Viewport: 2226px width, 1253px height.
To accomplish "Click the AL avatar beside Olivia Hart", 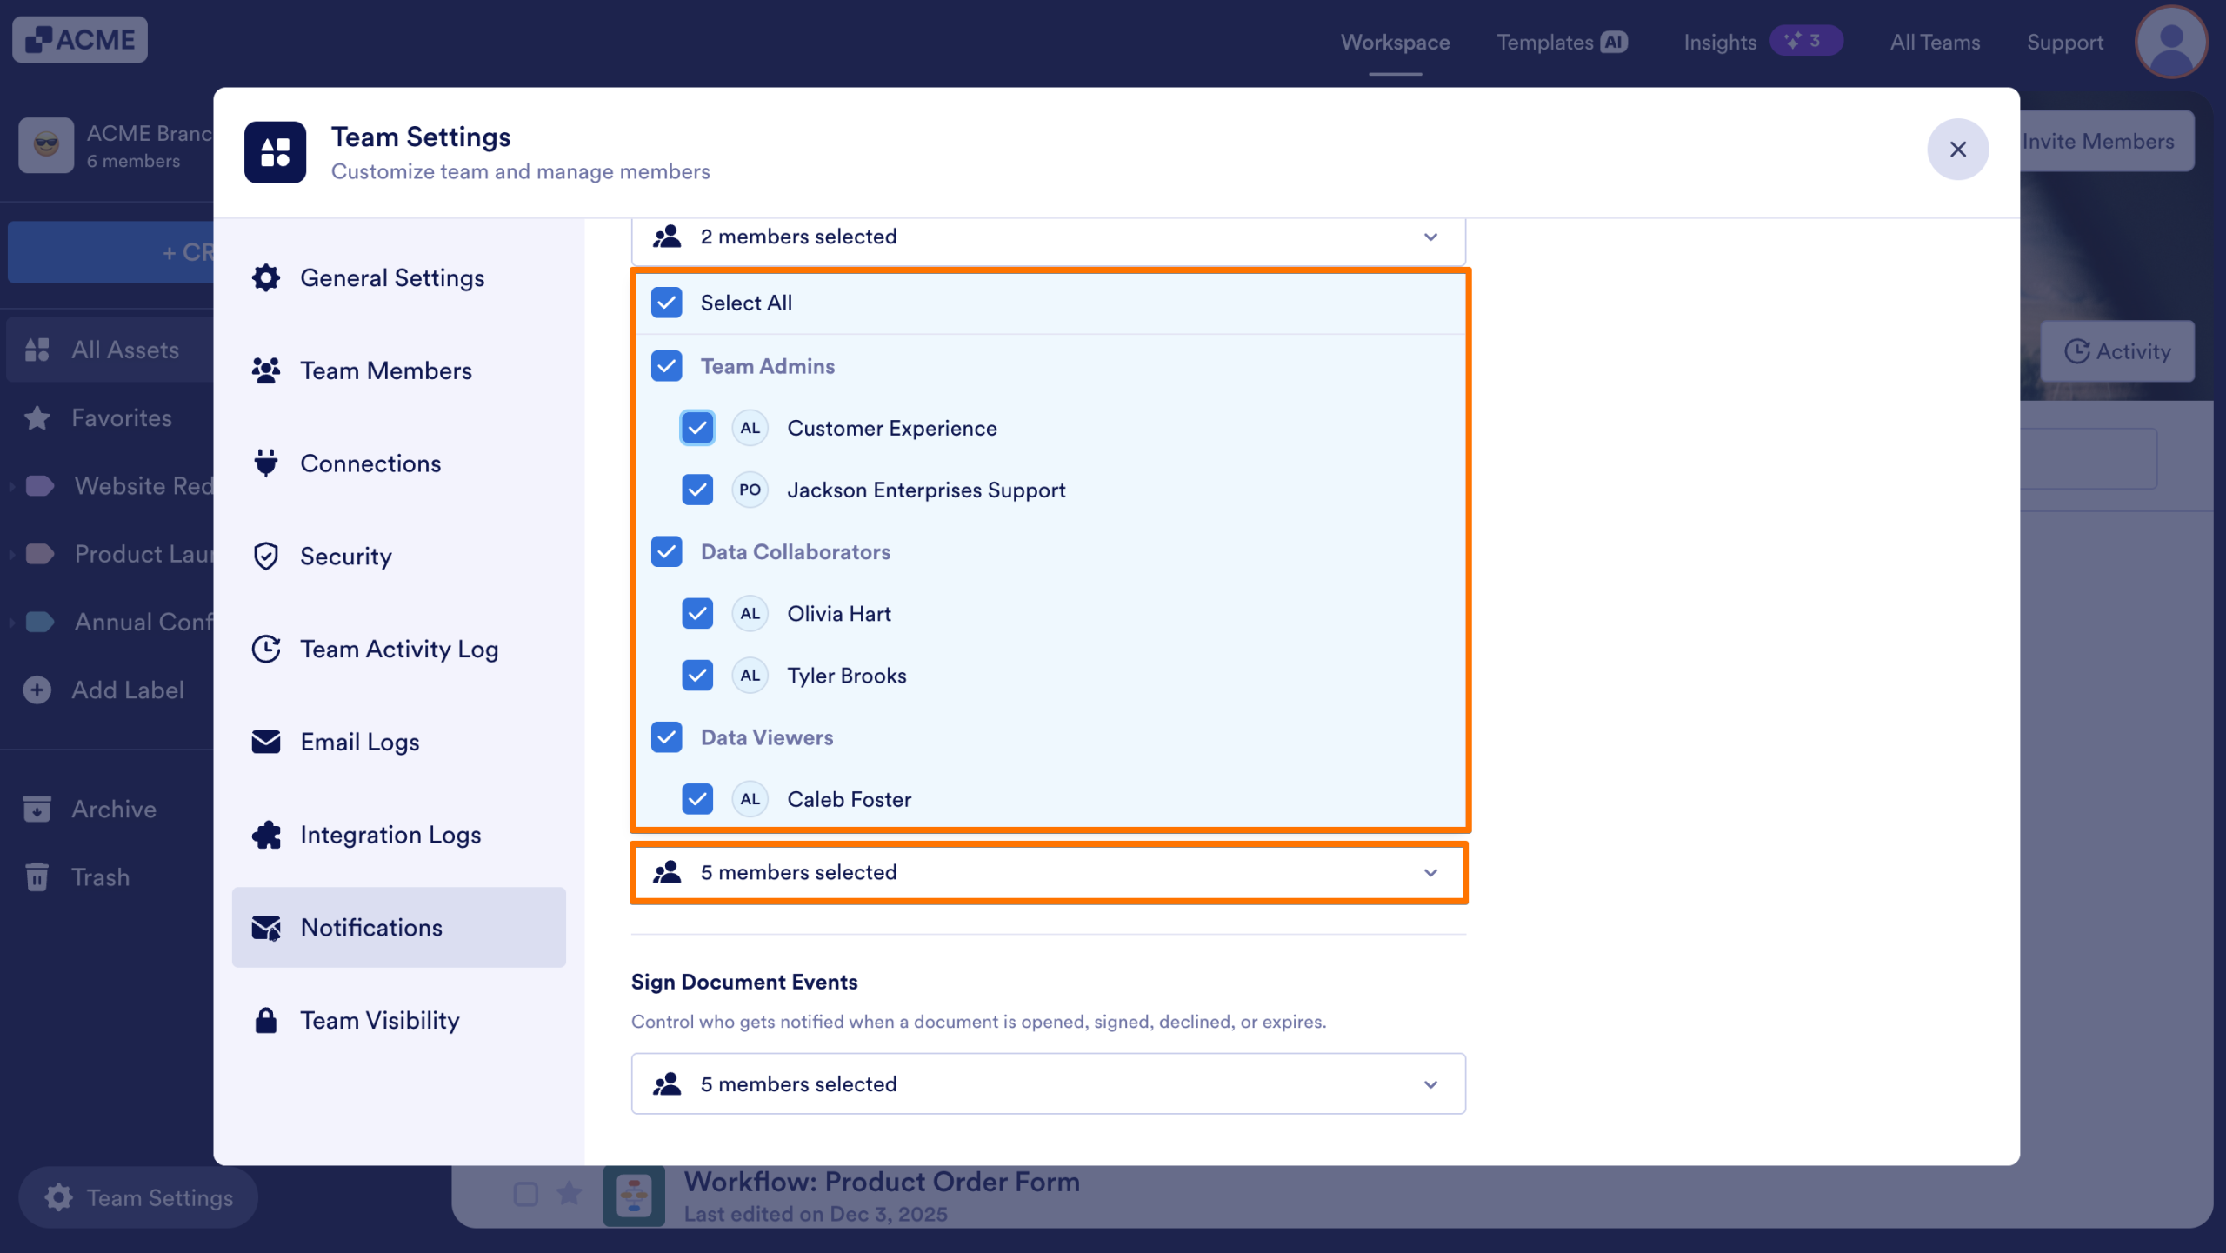I will point(750,614).
